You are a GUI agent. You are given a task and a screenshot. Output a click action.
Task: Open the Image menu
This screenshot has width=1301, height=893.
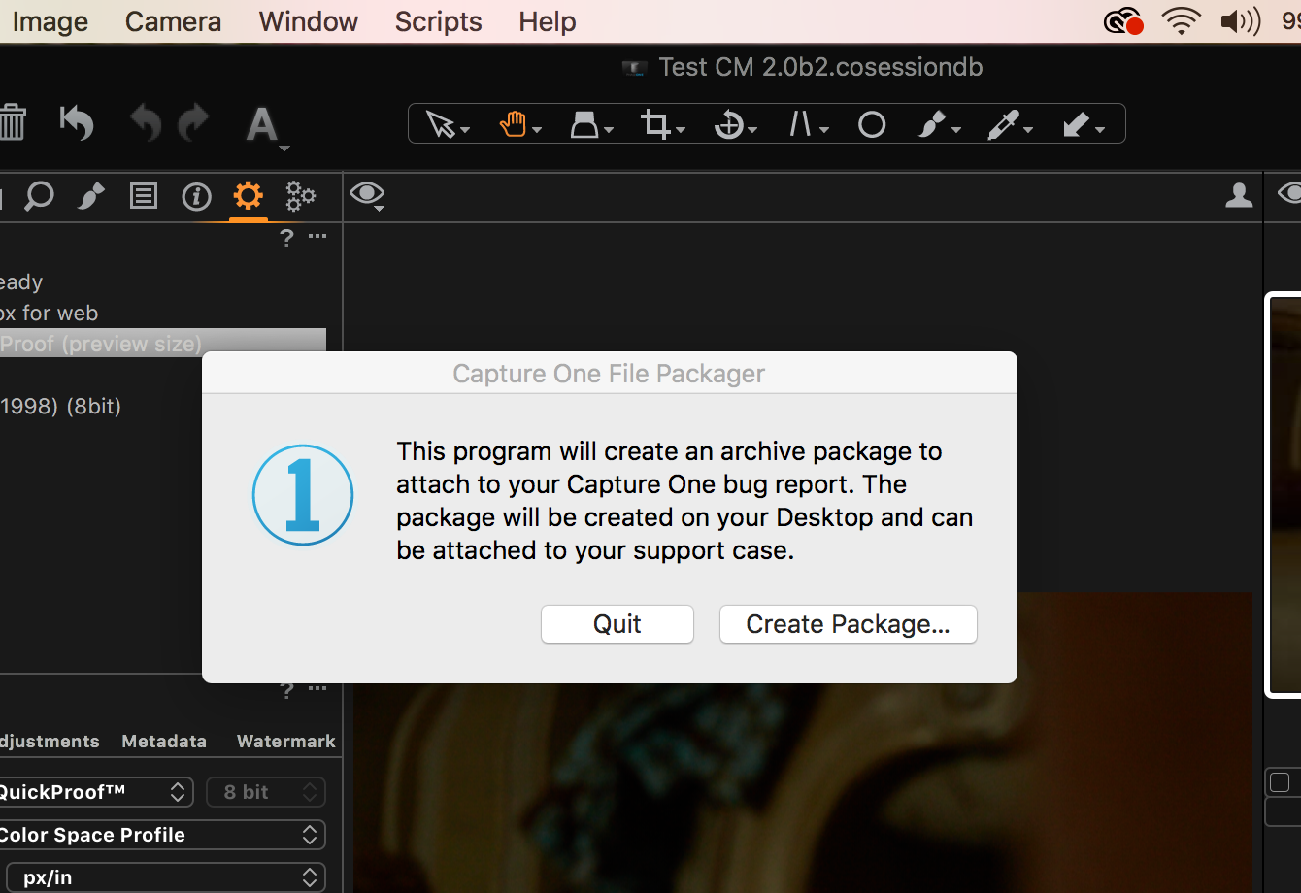click(50, 21)
